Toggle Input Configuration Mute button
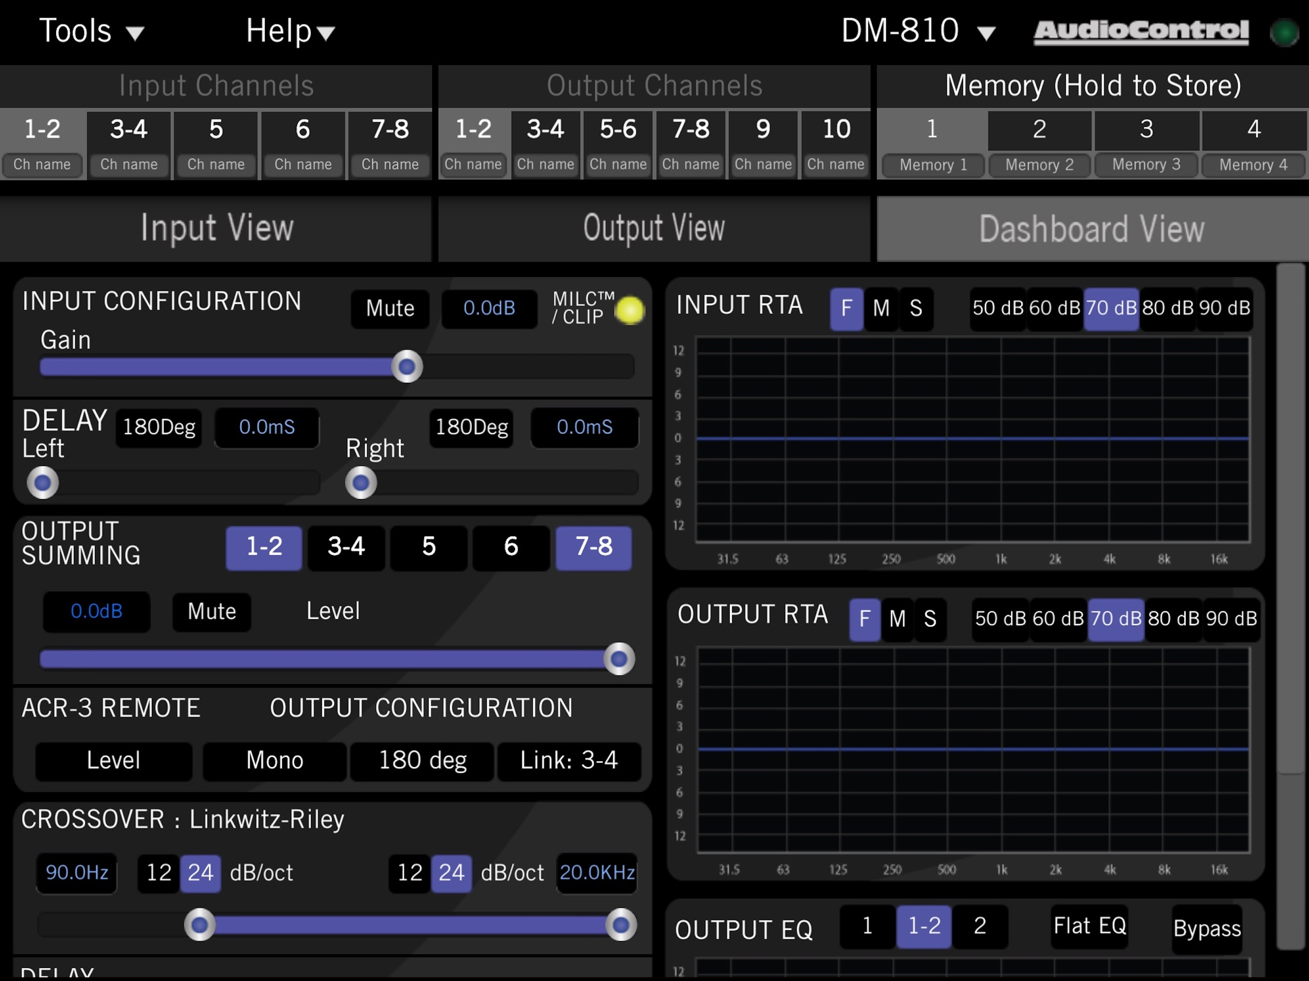This screenshot has width=1309, height=981. tap(390, 308)
